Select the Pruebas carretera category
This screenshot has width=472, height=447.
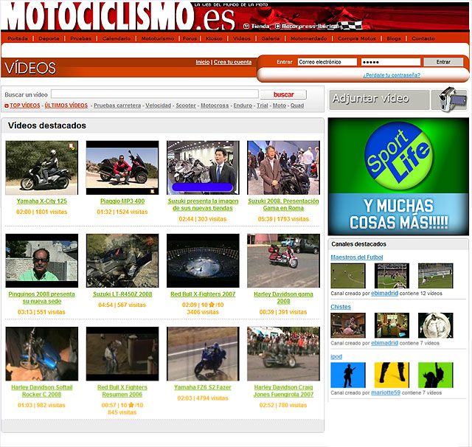117,105
